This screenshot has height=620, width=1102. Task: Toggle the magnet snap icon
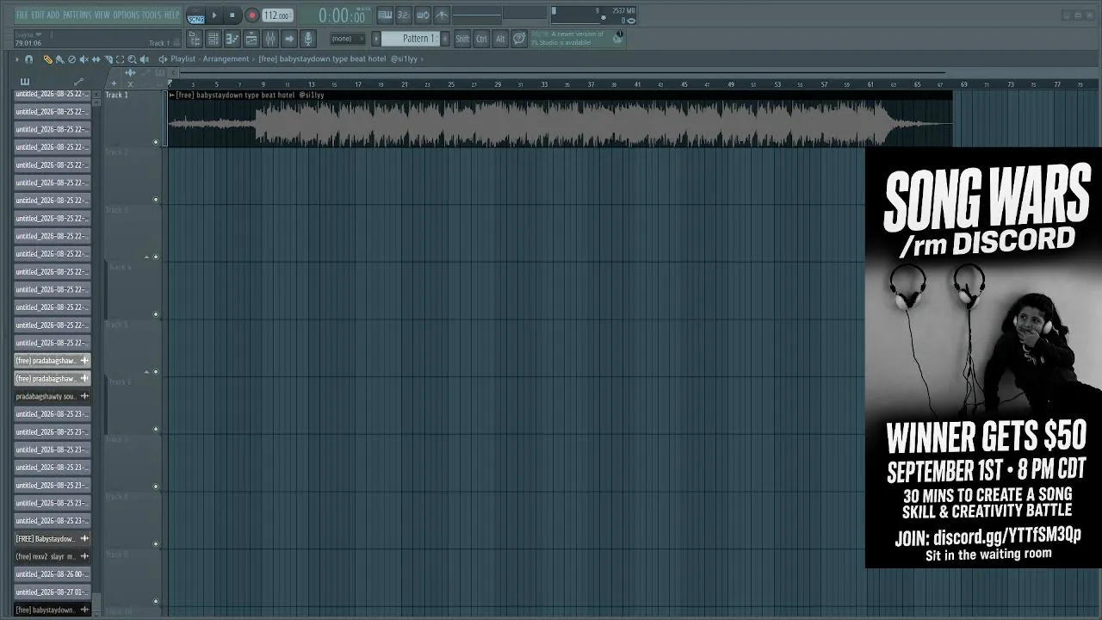tap(29, 59)
